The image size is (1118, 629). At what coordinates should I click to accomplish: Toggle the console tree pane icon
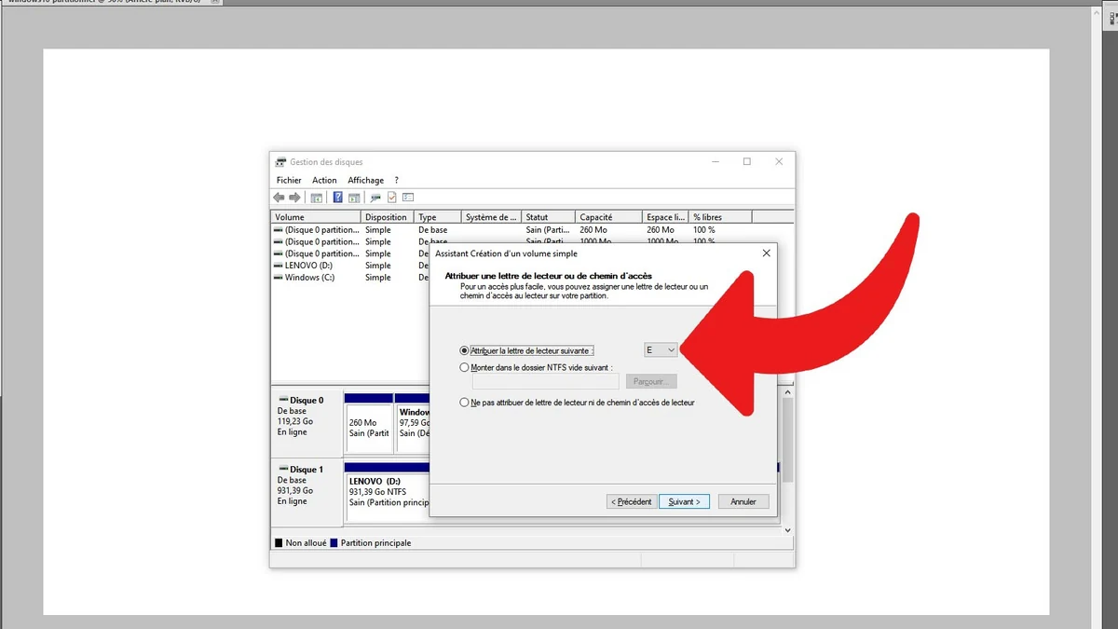[x=315, y=197]
